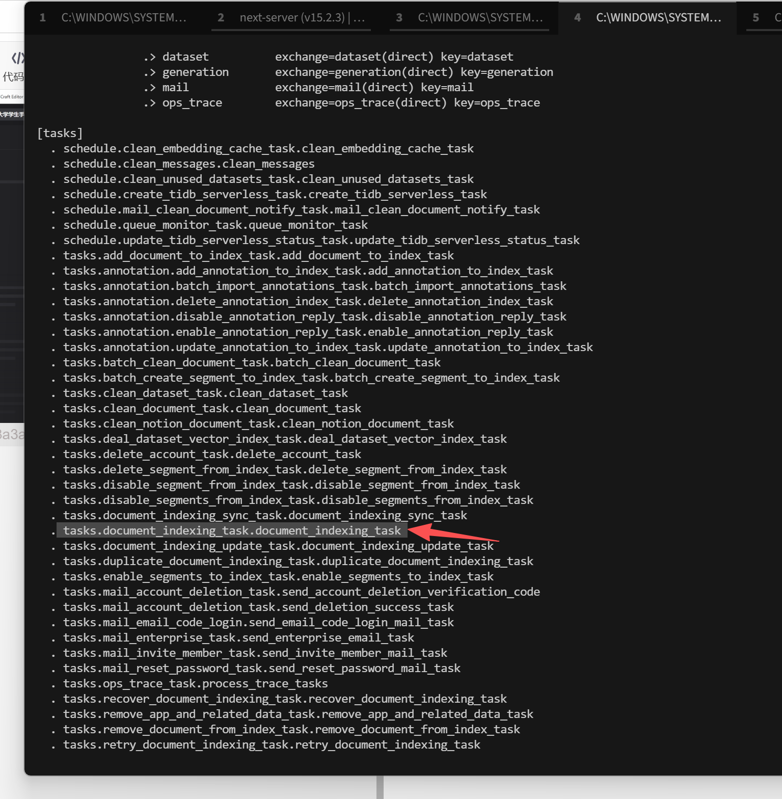
Task: Click tasks.duplicate_document_indexing_task line
Action: [x=298, y=561]
